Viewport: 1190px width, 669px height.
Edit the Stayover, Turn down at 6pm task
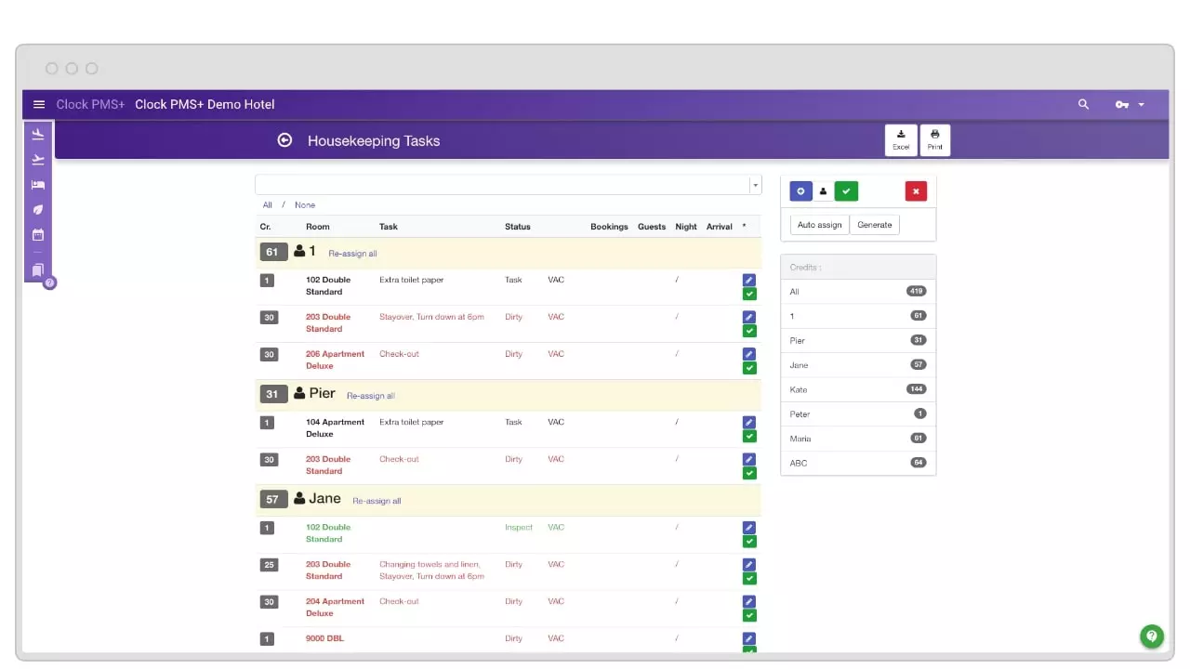point(749,317)
